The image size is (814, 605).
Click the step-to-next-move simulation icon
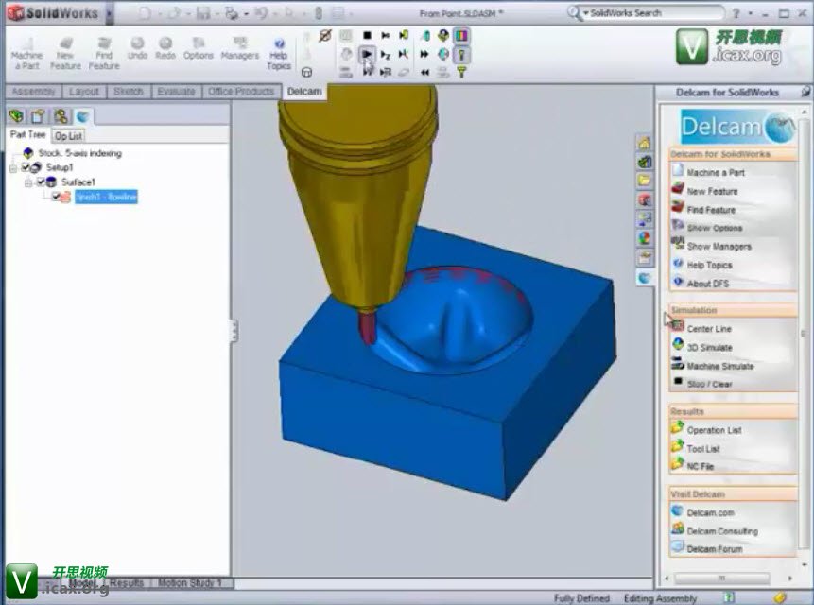click(x=385, y=35)
